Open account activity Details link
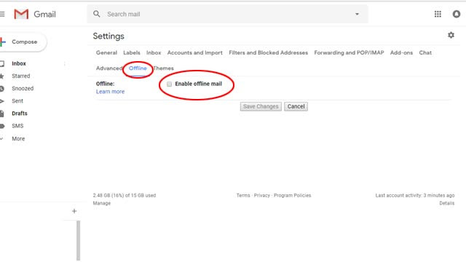Screen dimensions: 466x262 pyautogui.click(x=446, y=203)
